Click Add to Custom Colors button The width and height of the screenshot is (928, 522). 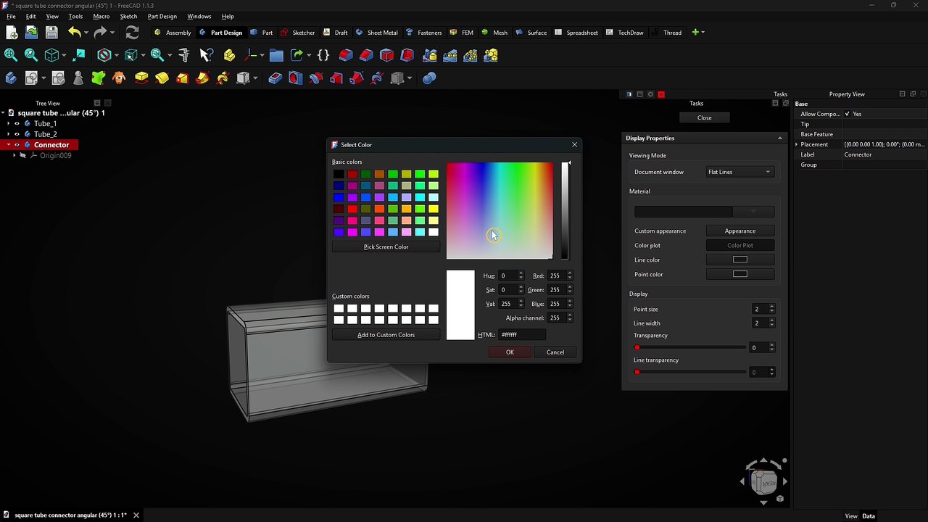click(386, 335)
